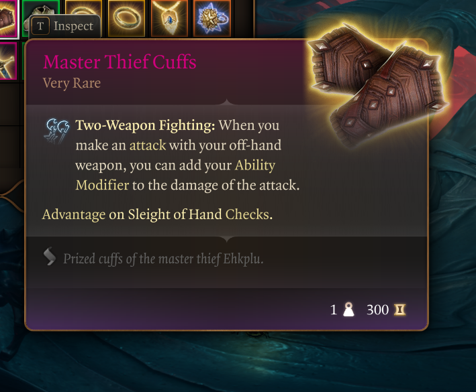Select the dagger item with pink border
This screenshot has width=476, height=392.
click(8, 62)
